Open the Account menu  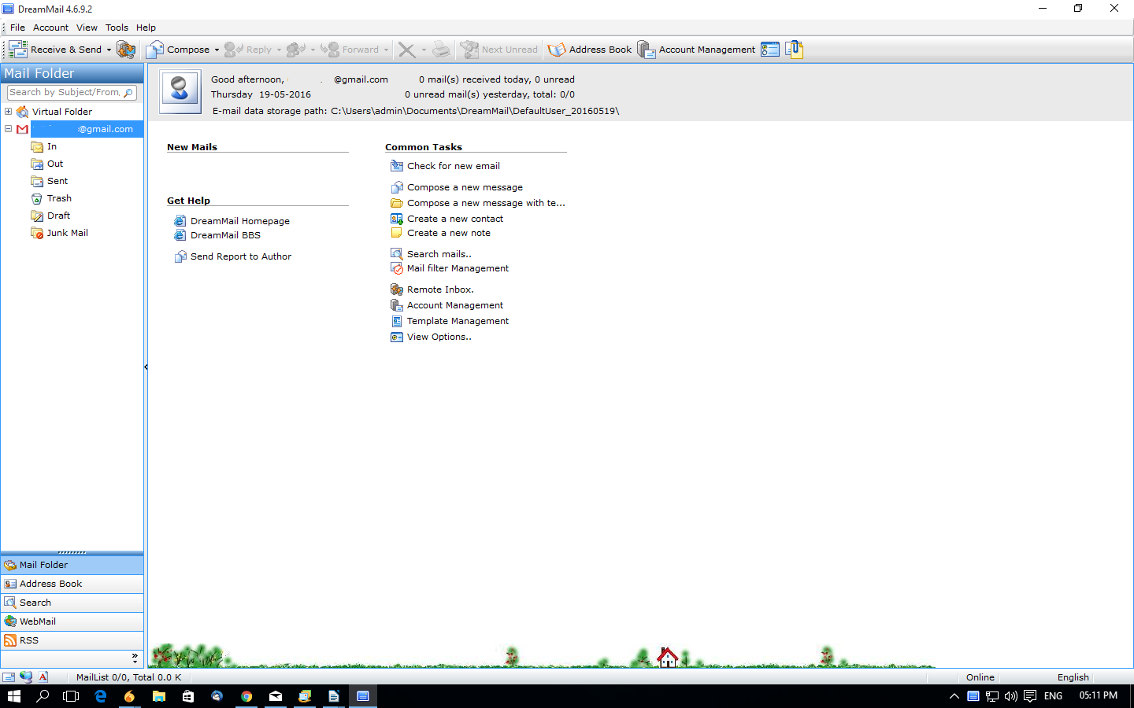click(x=50, y=28)
